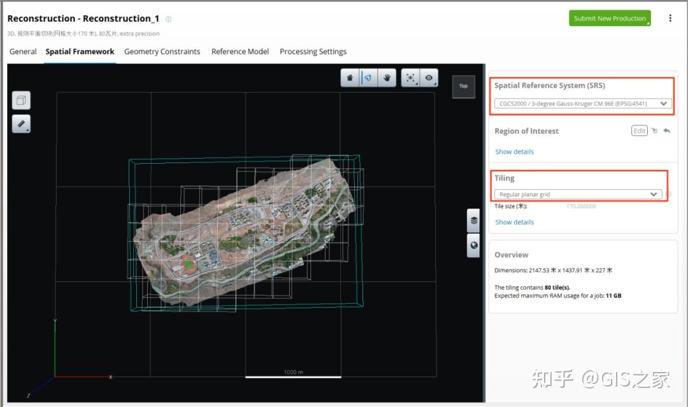
Task: Open the Spatial Reference System dropdown
Action: 583,103
